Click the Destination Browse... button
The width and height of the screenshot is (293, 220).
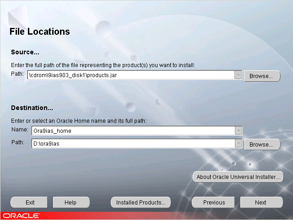[262, 144]
